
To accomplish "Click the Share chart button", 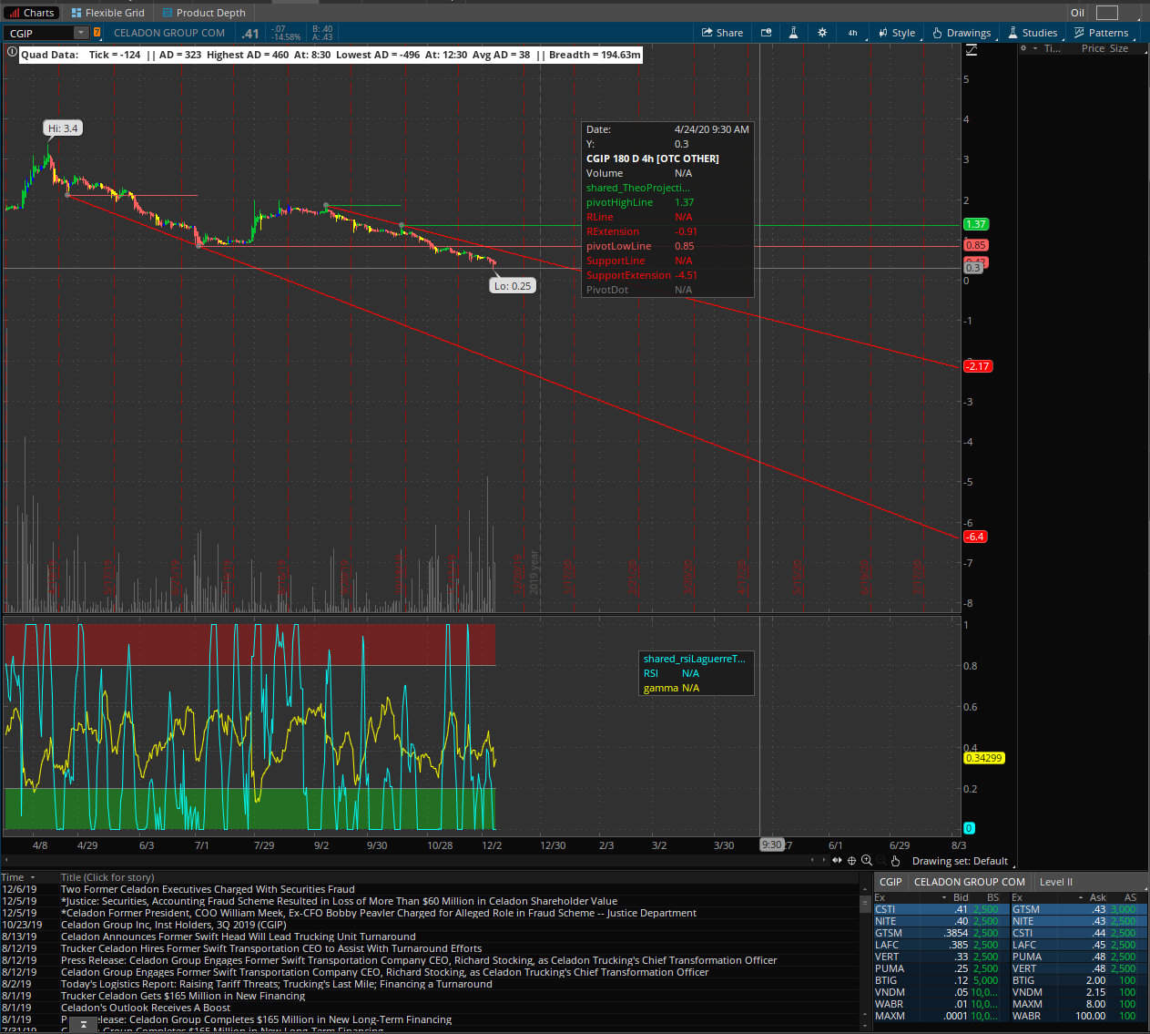I will coord(722,33).
